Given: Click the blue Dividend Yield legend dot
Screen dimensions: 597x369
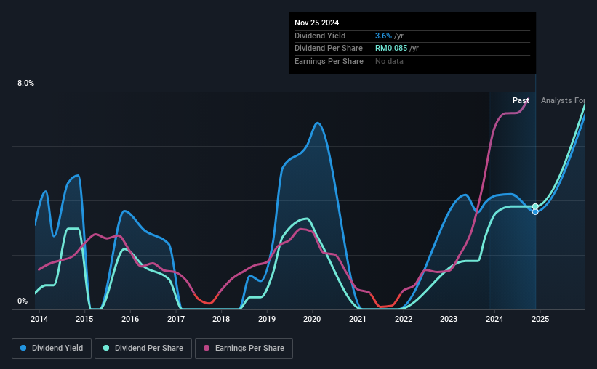Looking at the screenshot, I should [x=23, y=348].
